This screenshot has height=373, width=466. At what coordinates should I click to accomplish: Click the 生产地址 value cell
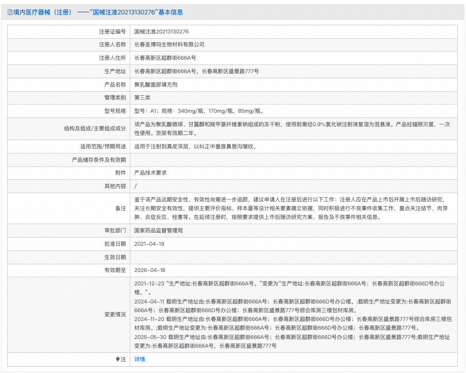[x=196, y=71]
